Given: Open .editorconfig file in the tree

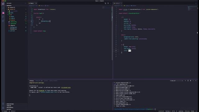Looking at the screenshot, I should coord(13,22).
